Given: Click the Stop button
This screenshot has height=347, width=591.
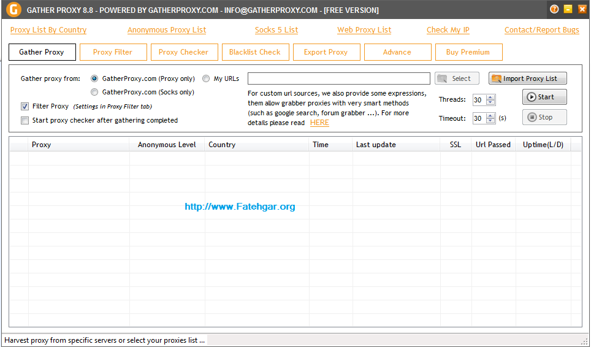Looking at the screenshot, I should point(544,117).
